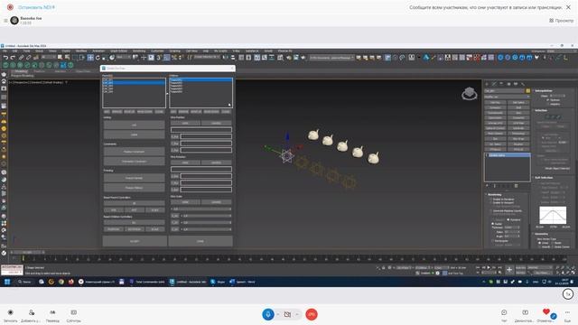Toggle Adaptive checkbox in Interpolation
Screen dimensions: 578x325
click(548, 104)
